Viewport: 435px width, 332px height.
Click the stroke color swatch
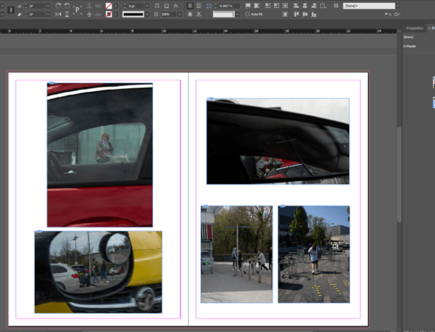(108, 14)
